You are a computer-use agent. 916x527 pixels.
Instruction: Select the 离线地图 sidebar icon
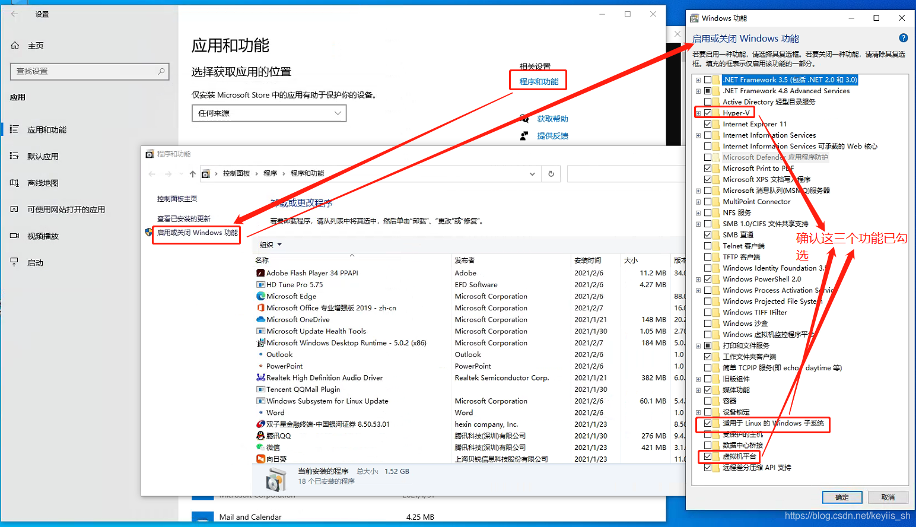pyautogui.click(x=14, y=183)
